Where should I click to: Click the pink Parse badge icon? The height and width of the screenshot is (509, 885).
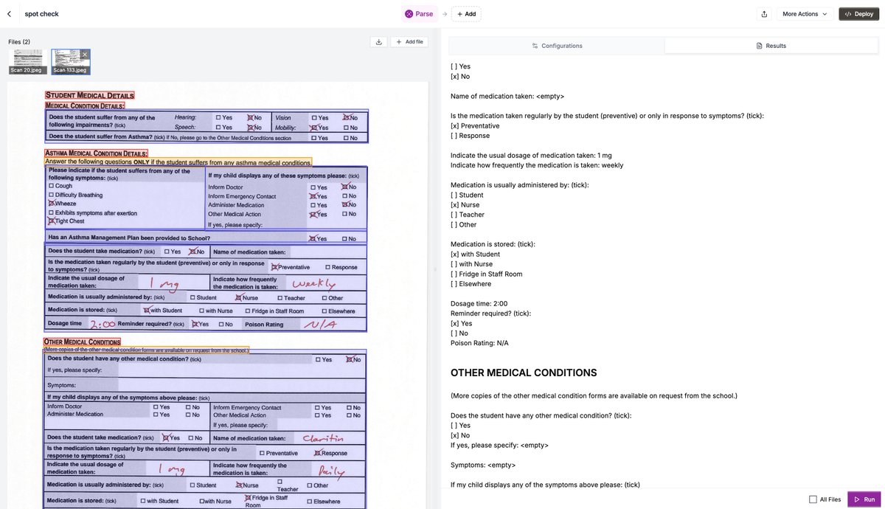(x=407, y=13)
